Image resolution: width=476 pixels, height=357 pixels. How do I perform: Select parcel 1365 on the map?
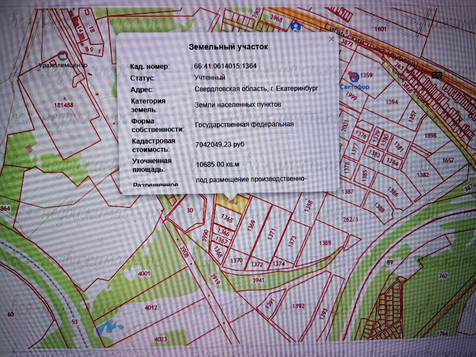point(226,218)
